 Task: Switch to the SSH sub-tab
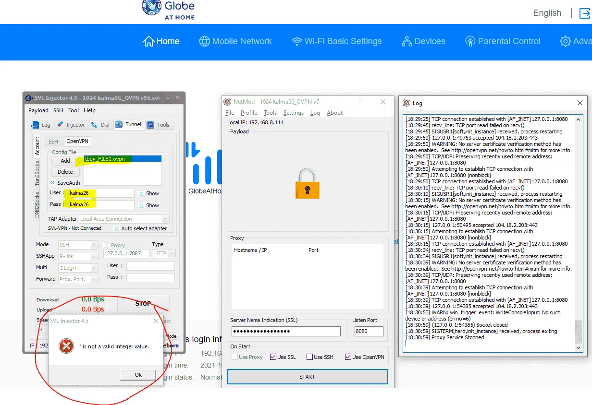click(x=53, y=142)
